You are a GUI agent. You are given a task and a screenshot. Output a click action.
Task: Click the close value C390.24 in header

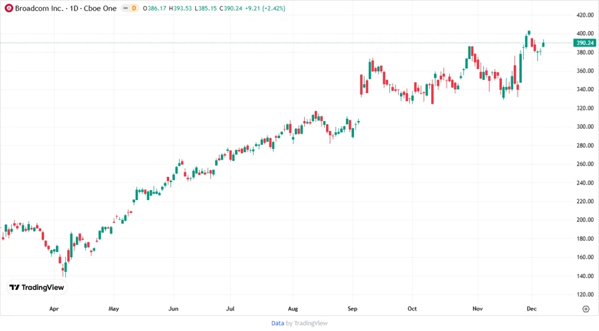click(x=231, y=8)
